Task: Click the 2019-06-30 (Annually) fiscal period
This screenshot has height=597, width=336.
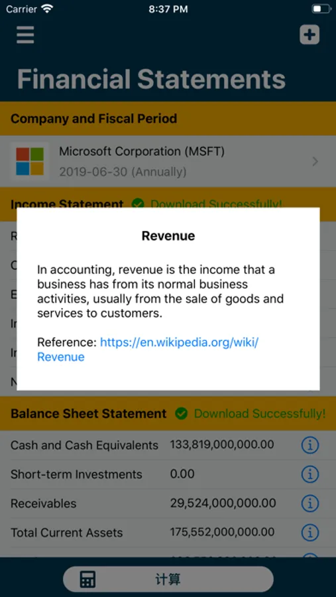Action: 123,172
